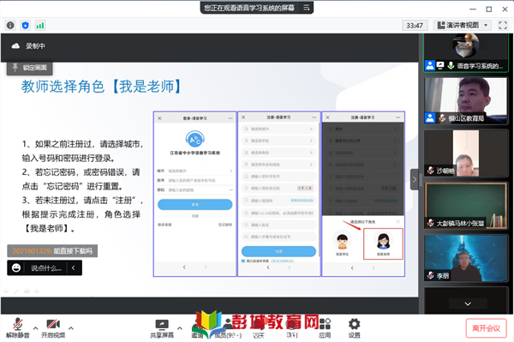Collapse the chat bar with its left chevron
The width and height of the screenshot is (514, 342).
coord(74,268)
